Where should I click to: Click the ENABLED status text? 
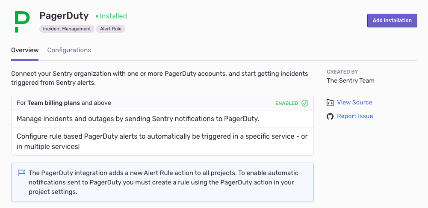tap(286, 103)
